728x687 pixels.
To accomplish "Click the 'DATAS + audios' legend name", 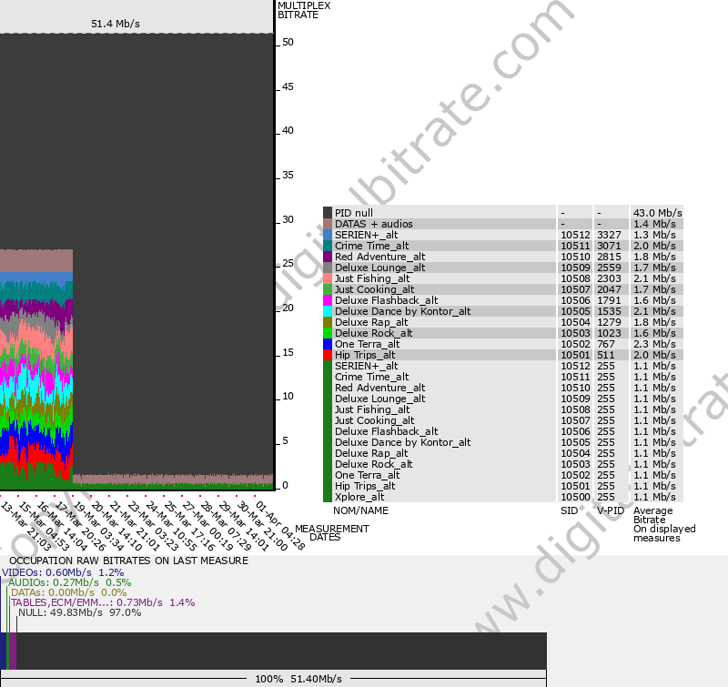I will point(374,224).
